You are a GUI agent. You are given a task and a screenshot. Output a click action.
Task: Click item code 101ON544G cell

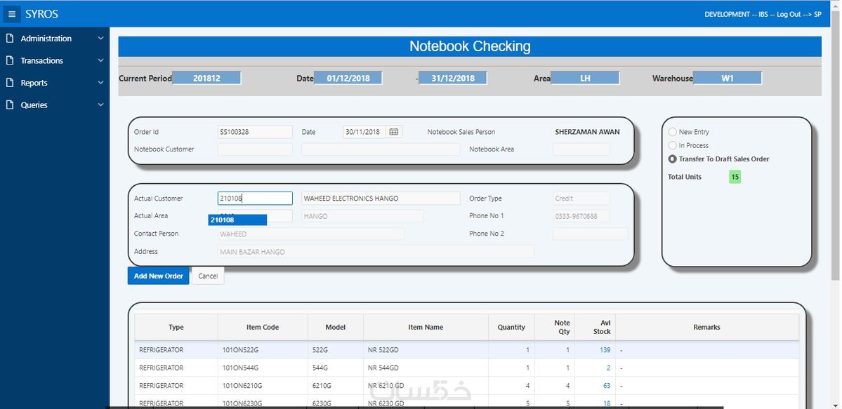coord(263,368)
